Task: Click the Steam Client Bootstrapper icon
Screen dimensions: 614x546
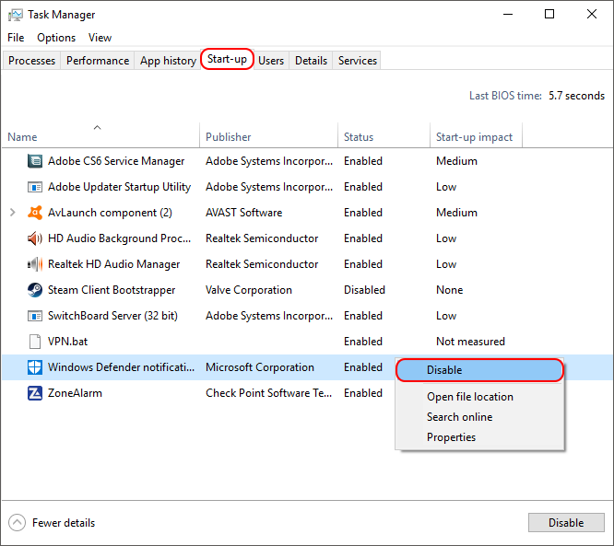Action: (35, 290)
